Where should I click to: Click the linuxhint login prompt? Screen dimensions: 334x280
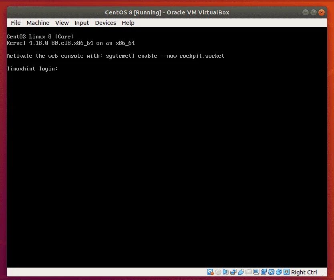pyautogui.click(x=32, y=68)
